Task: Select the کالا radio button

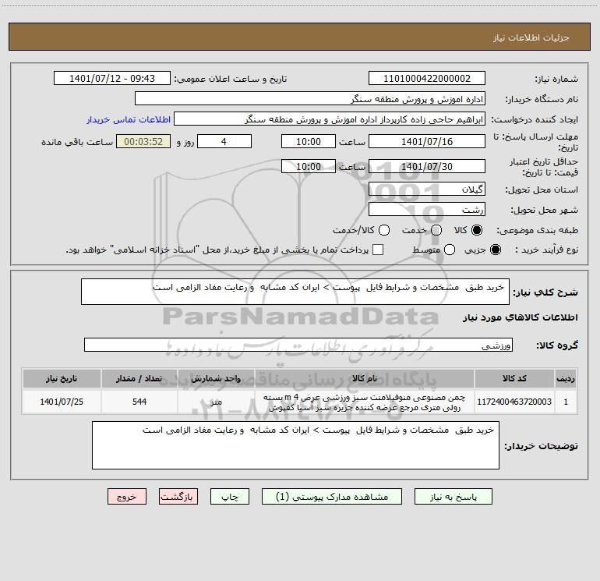Action: tap(477, 230)
